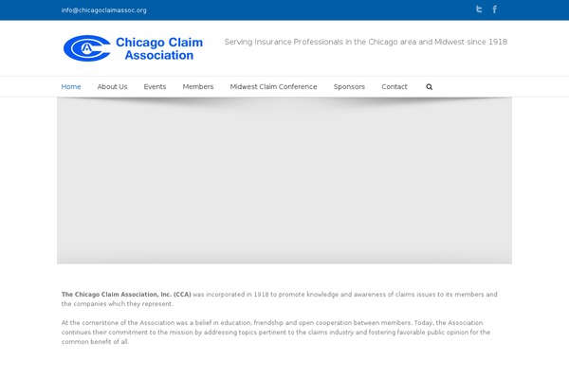Click the blue oval CCA logo emblem

pyautogui.click(x=85, y=47)
